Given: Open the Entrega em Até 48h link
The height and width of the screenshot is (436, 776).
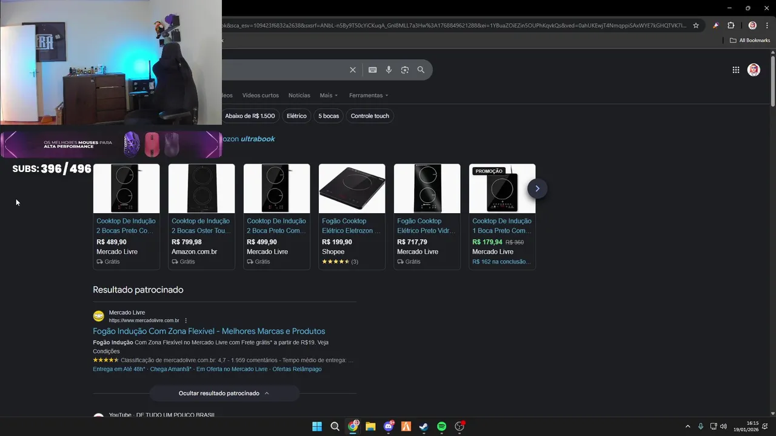Looking at the screenshot, I should pos(119,369).
